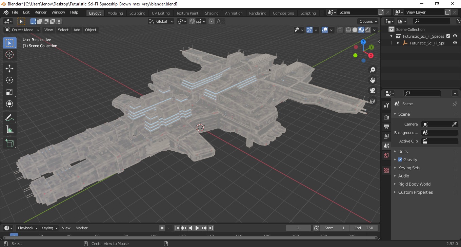The height and width of the screenshot is (247, 461).
Task: Open the File menu
Action: tap(15, 12)
